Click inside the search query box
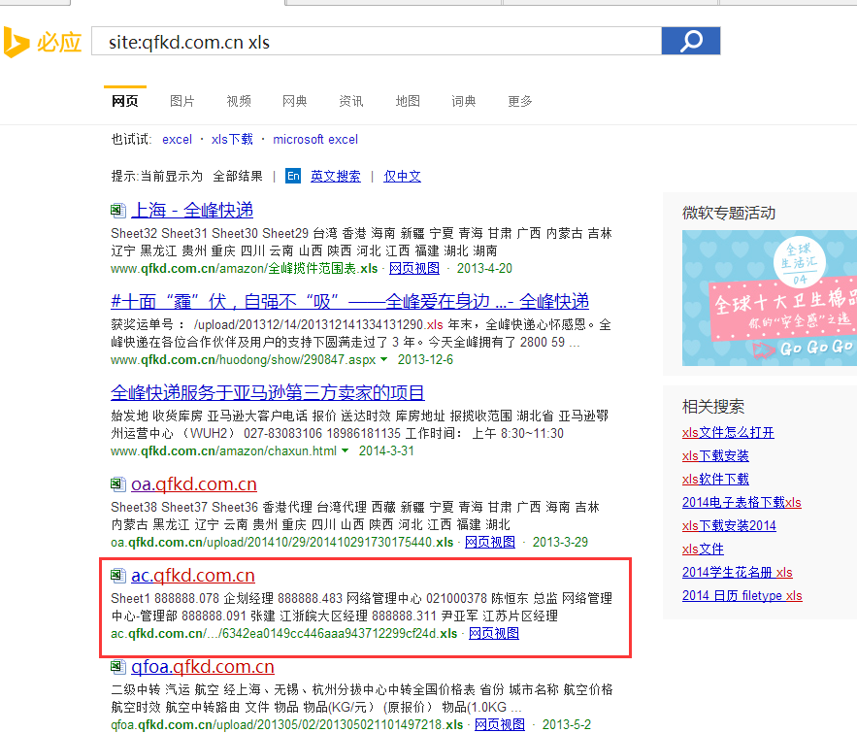Viewport: 857px width, 733px height. click(x=376, y=42)
